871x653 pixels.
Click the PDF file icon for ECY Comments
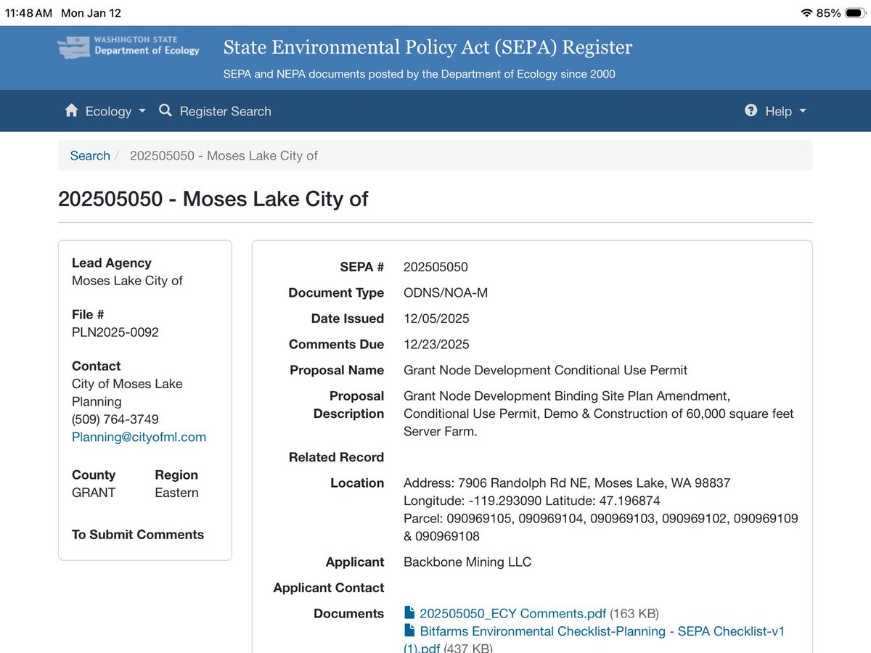pyautogui.click(x=409, y=613)
